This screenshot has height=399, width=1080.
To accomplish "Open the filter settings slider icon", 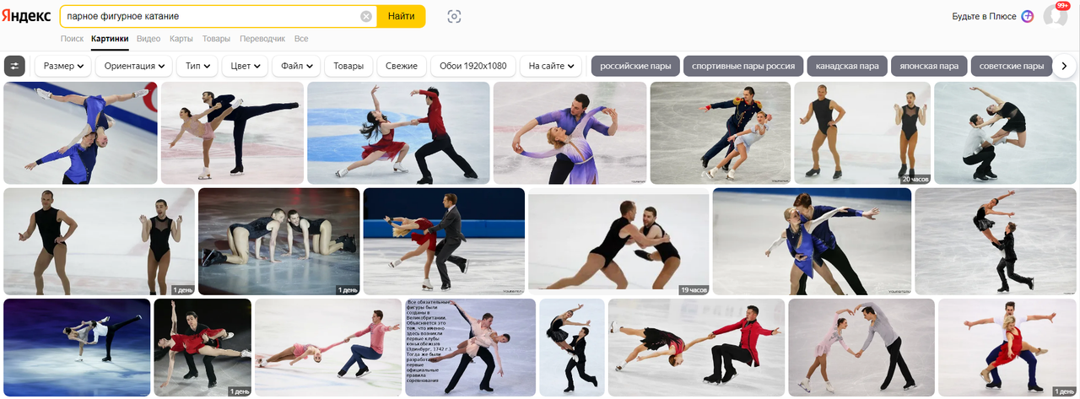I will coord(14,66).
